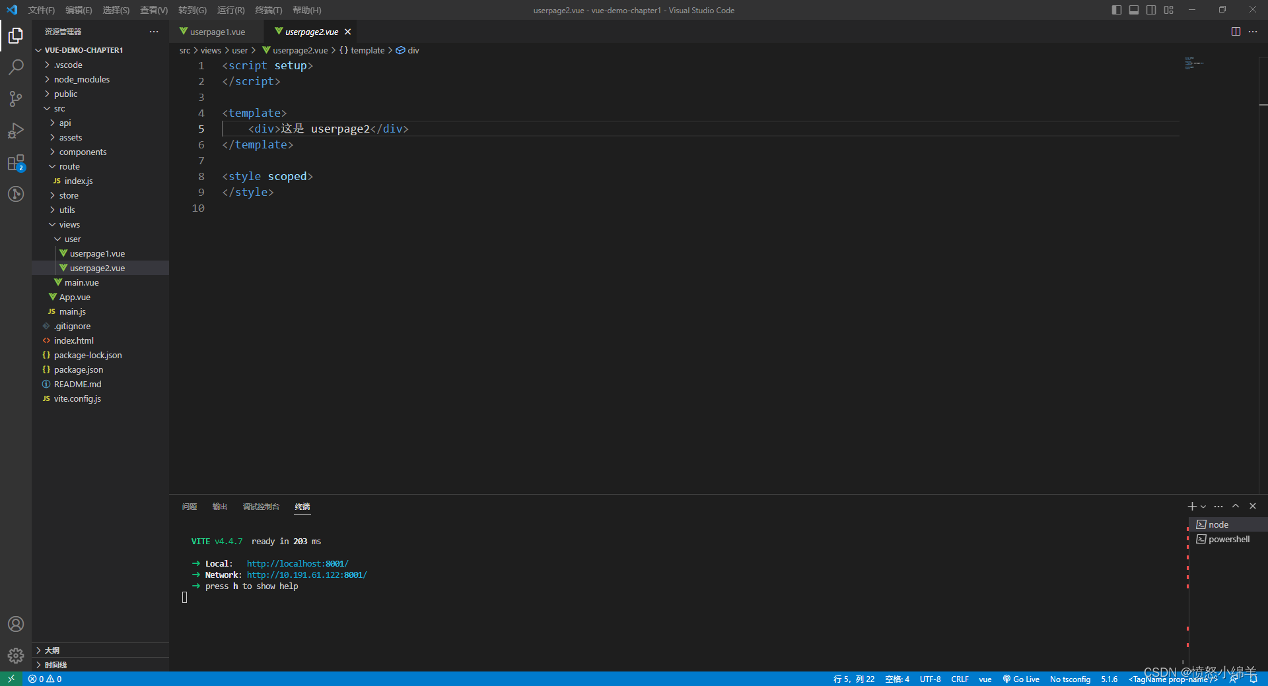
Task: Open the 查看(V) menu
Action: pos(154,10)
